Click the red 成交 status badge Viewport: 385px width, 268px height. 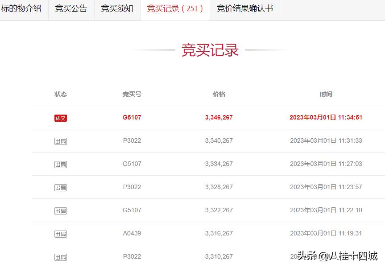(60, 118)
